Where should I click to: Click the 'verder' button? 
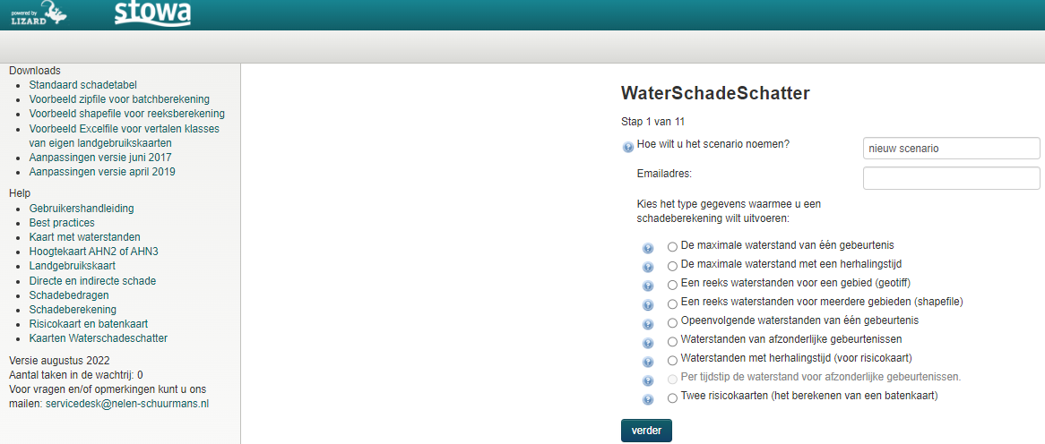[x=646, y=430]
